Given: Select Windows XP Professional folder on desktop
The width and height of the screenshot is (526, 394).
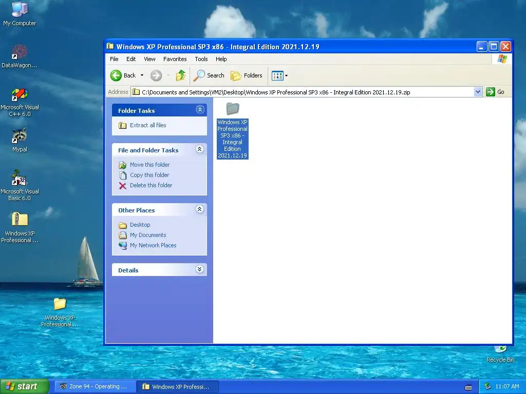Looking at the screenshot, I should click(x=60, y=312).
